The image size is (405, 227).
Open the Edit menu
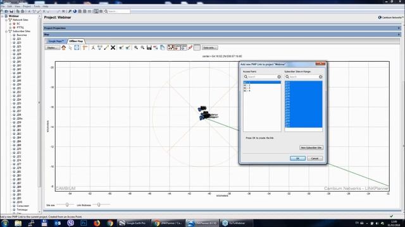[x=9, y=6]
